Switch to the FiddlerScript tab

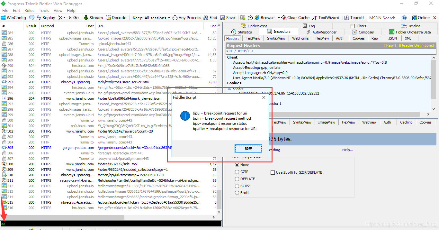coord(254,26)
